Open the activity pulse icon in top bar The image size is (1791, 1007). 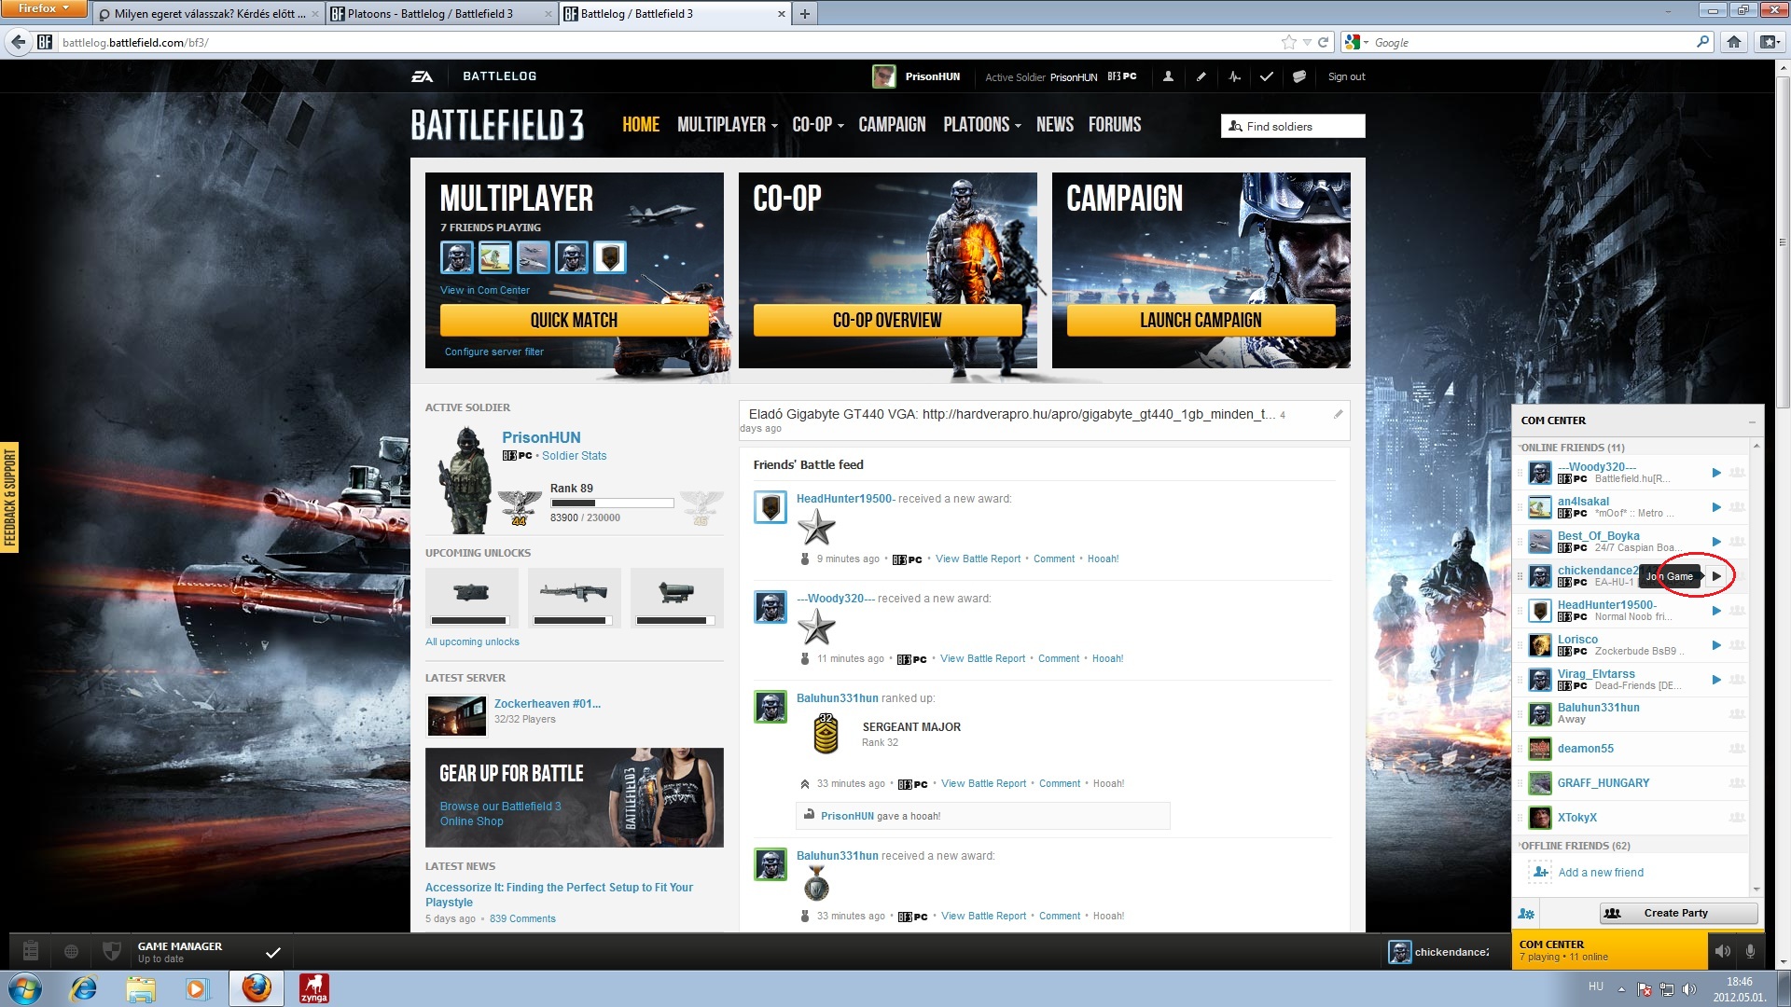[1234, 76]
